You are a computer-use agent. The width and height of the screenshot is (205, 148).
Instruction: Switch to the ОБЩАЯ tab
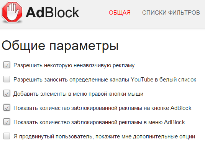[x=120, y=13]
